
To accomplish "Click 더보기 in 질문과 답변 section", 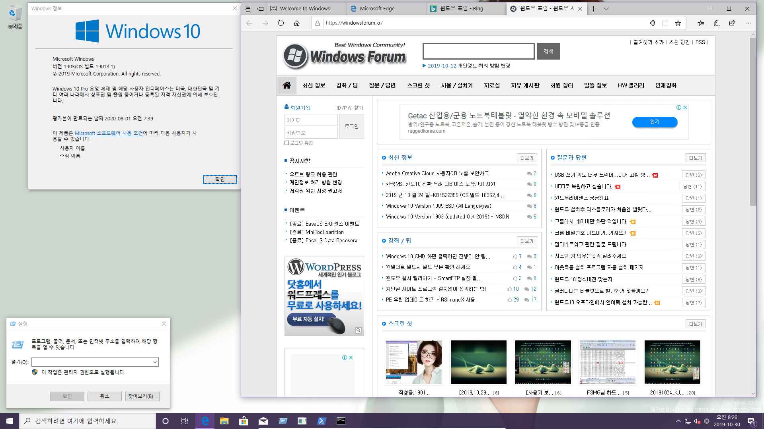I will point(696,158).
